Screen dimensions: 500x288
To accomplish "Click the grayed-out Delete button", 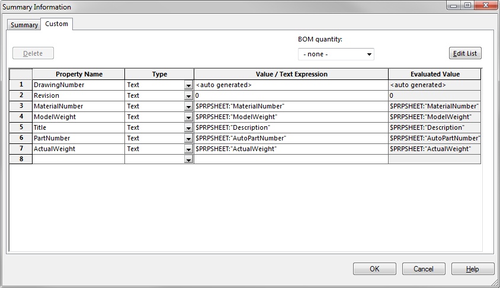I will [x=33, y=53].
